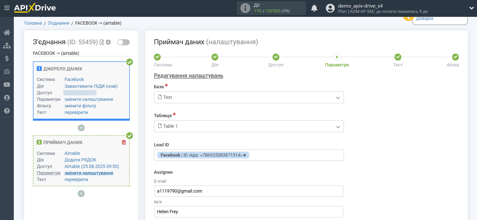The image size is (477, 220).
Task: Click the З'єднання breadcrumb link
Action: [x=58, y=23]
